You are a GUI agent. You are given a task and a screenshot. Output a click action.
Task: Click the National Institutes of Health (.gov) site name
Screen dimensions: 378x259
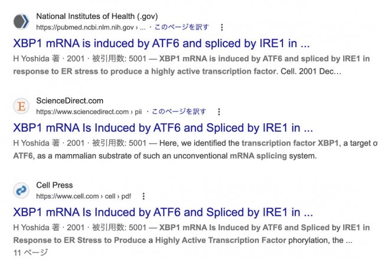pos(97,16)
